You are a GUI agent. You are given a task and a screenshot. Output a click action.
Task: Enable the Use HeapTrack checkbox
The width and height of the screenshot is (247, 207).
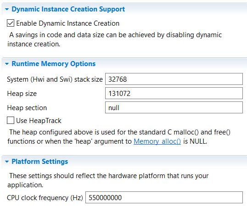pyautogui.click(x=11, y=121)
